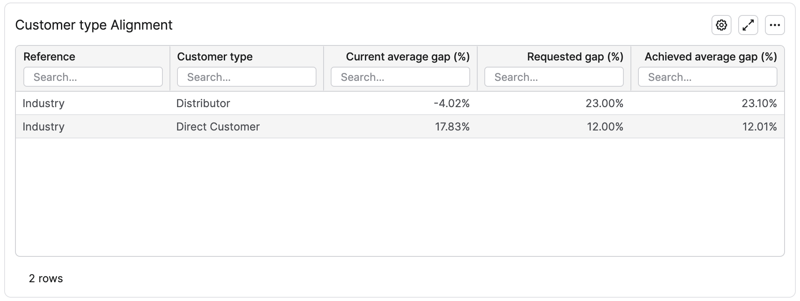Sort by the Requested gap column
This screenshot has height=301, width=800.
[575, 57]
